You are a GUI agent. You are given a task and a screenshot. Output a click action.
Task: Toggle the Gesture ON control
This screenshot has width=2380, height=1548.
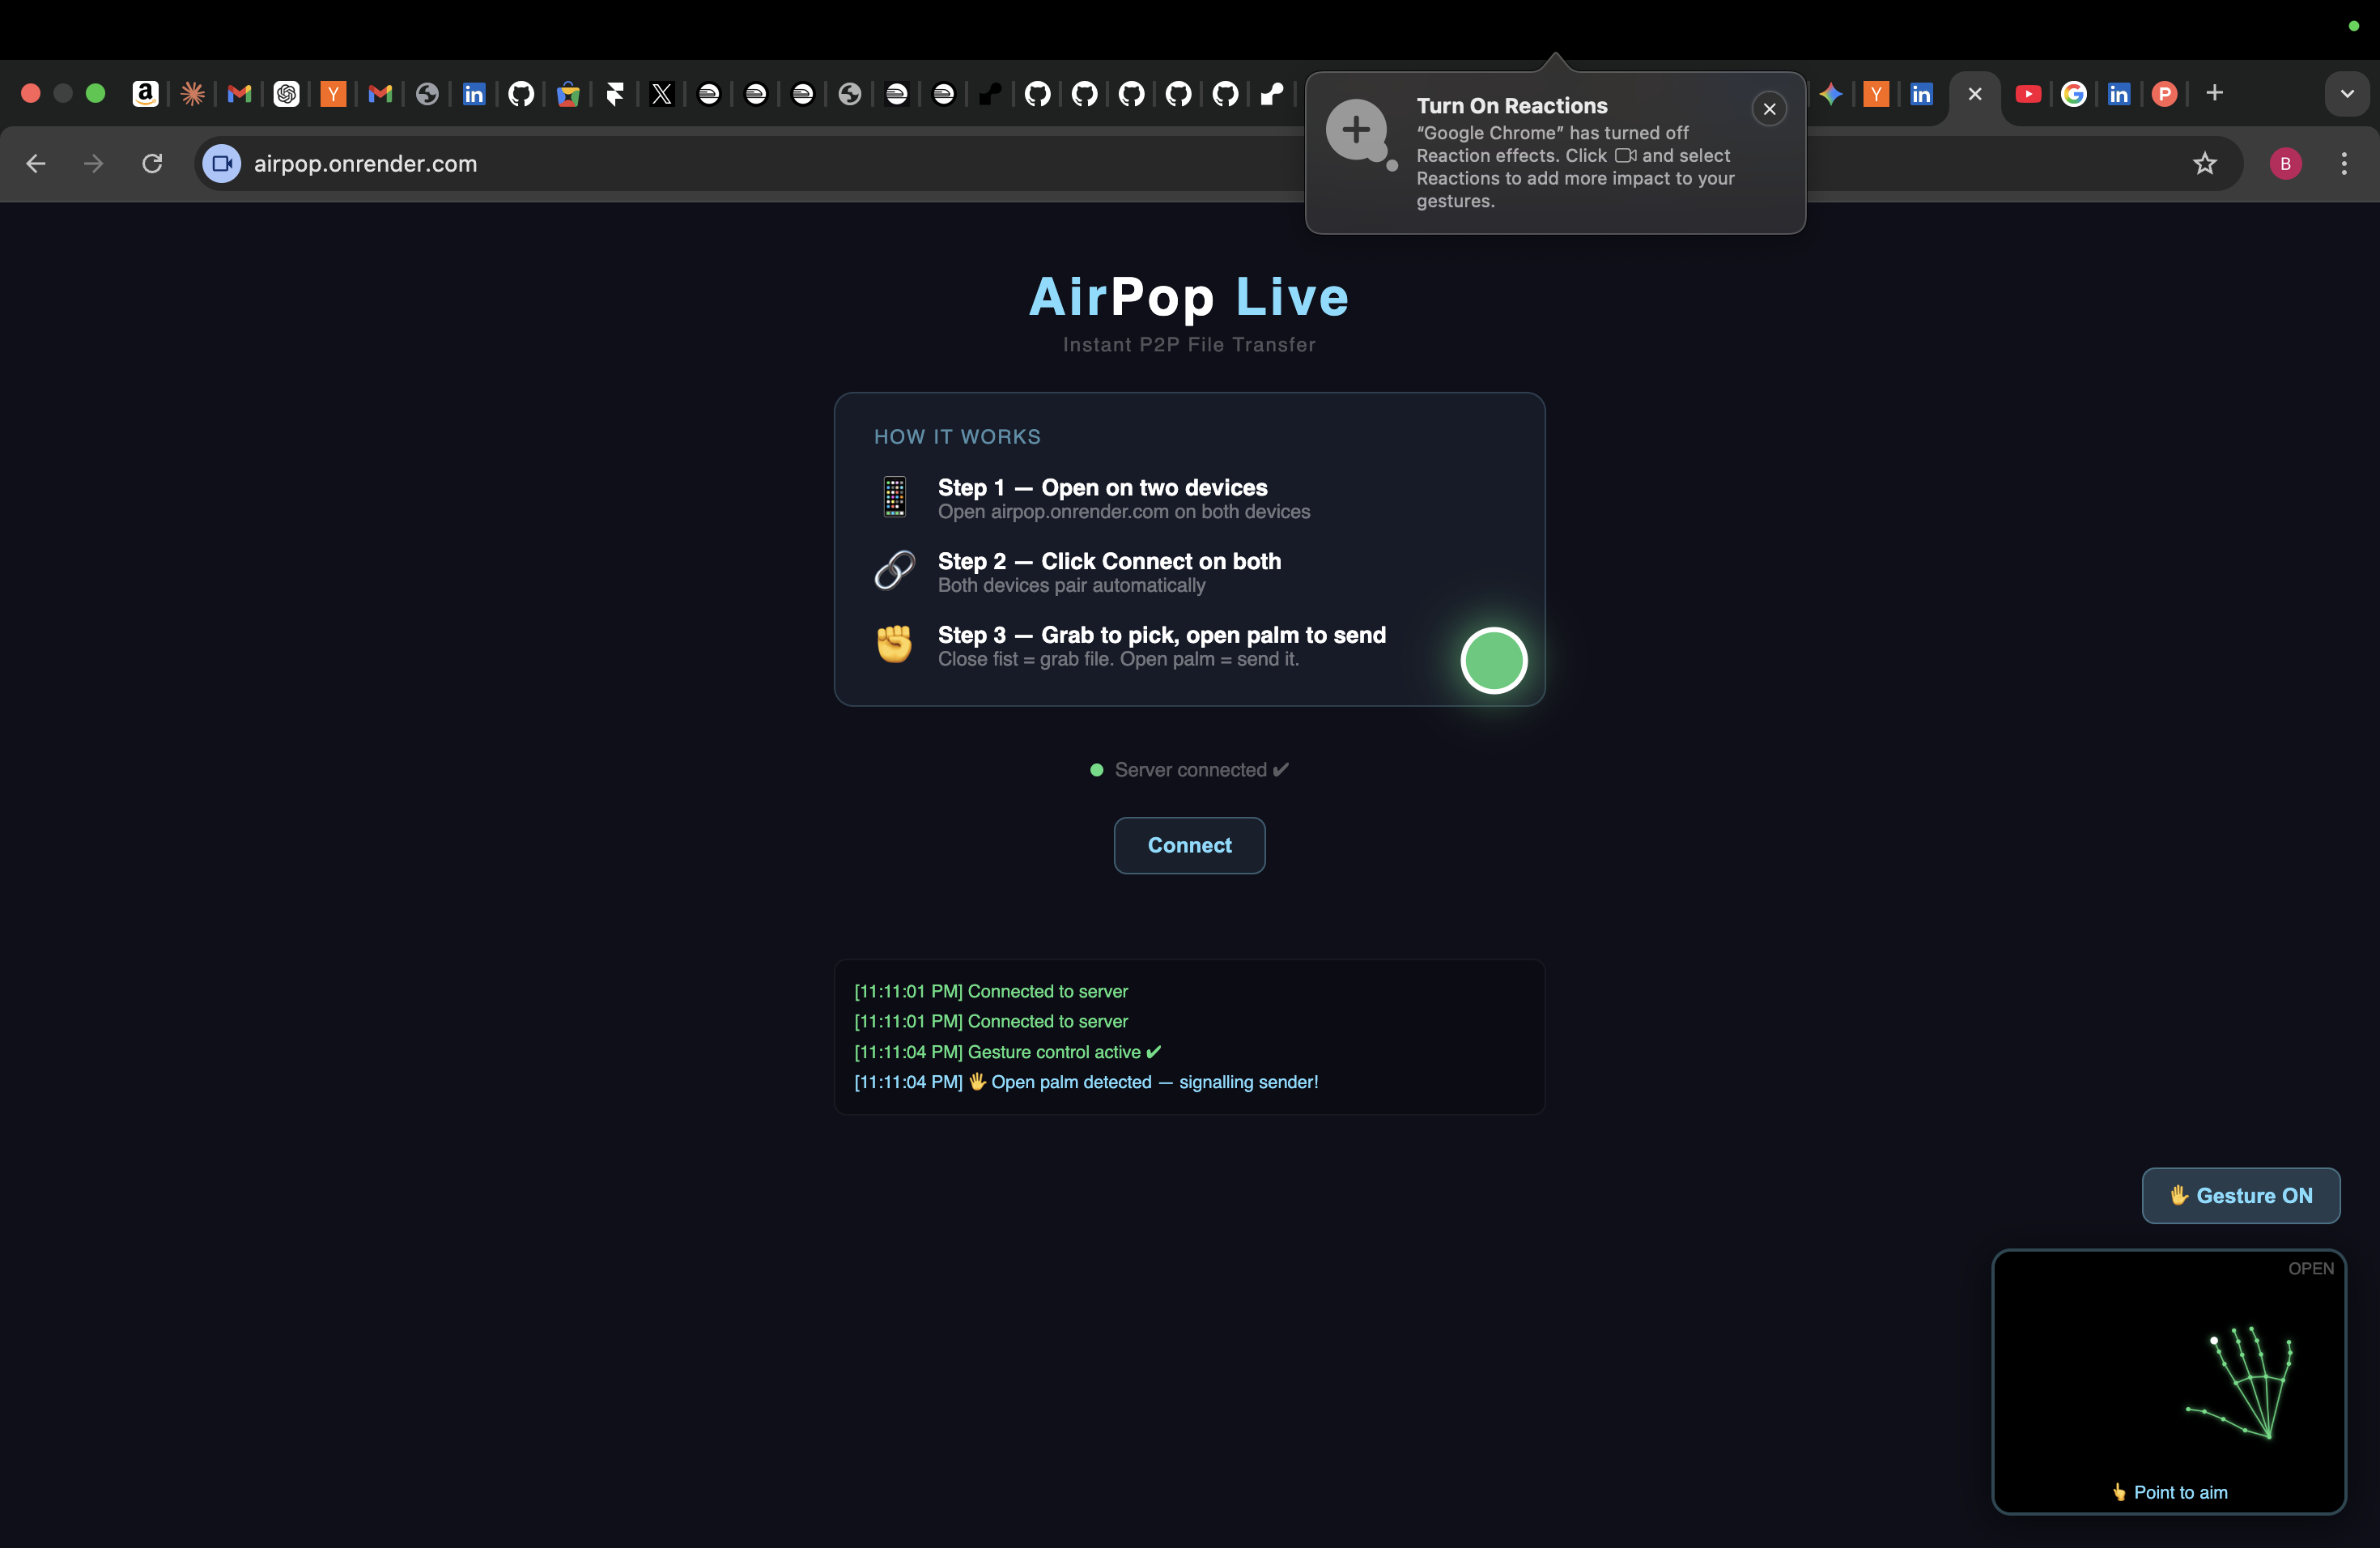tap(2241, 1196)
